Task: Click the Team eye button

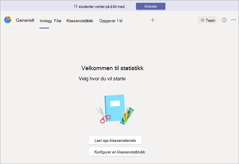Action: click(207, 20)
